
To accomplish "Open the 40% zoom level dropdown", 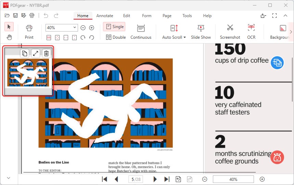I will (x=75, y=28).
